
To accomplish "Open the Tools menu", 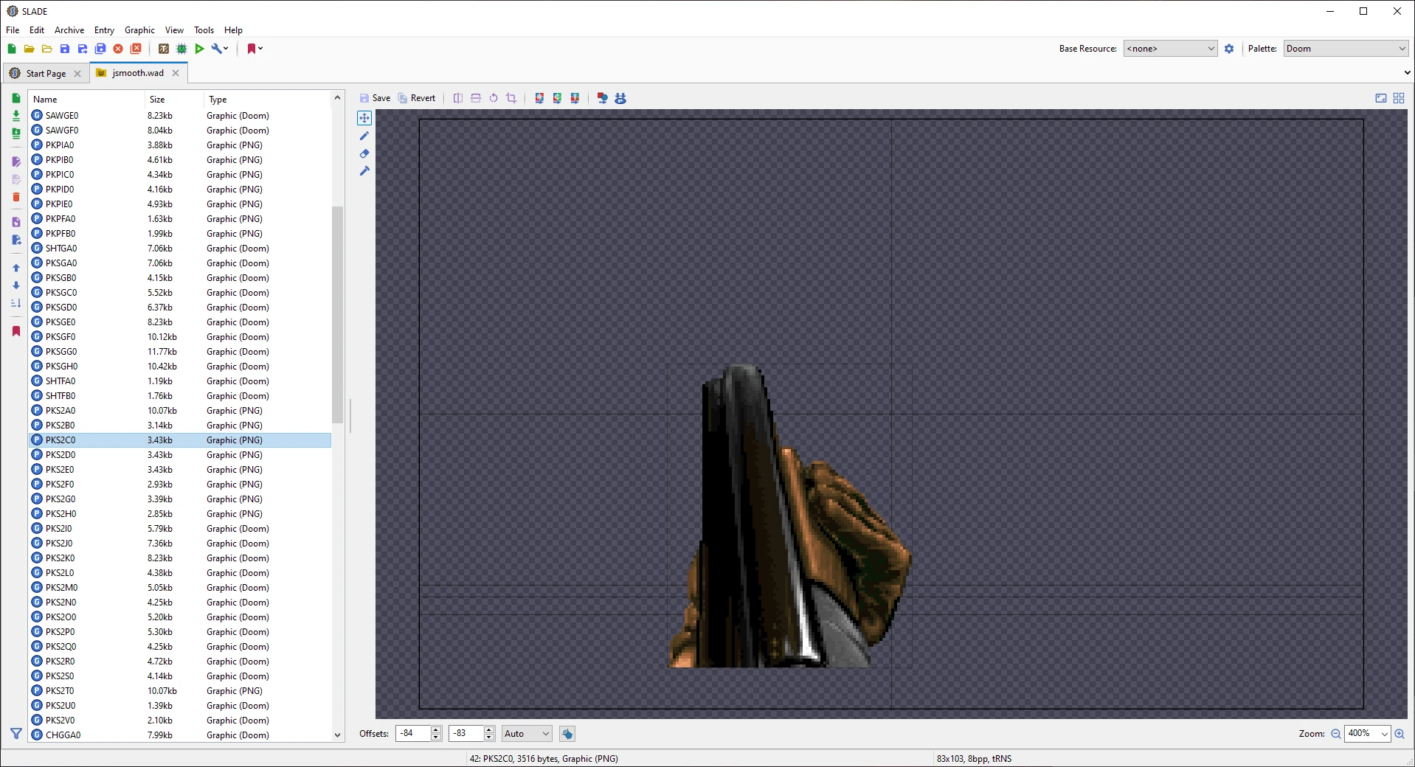I will point(204,30).
